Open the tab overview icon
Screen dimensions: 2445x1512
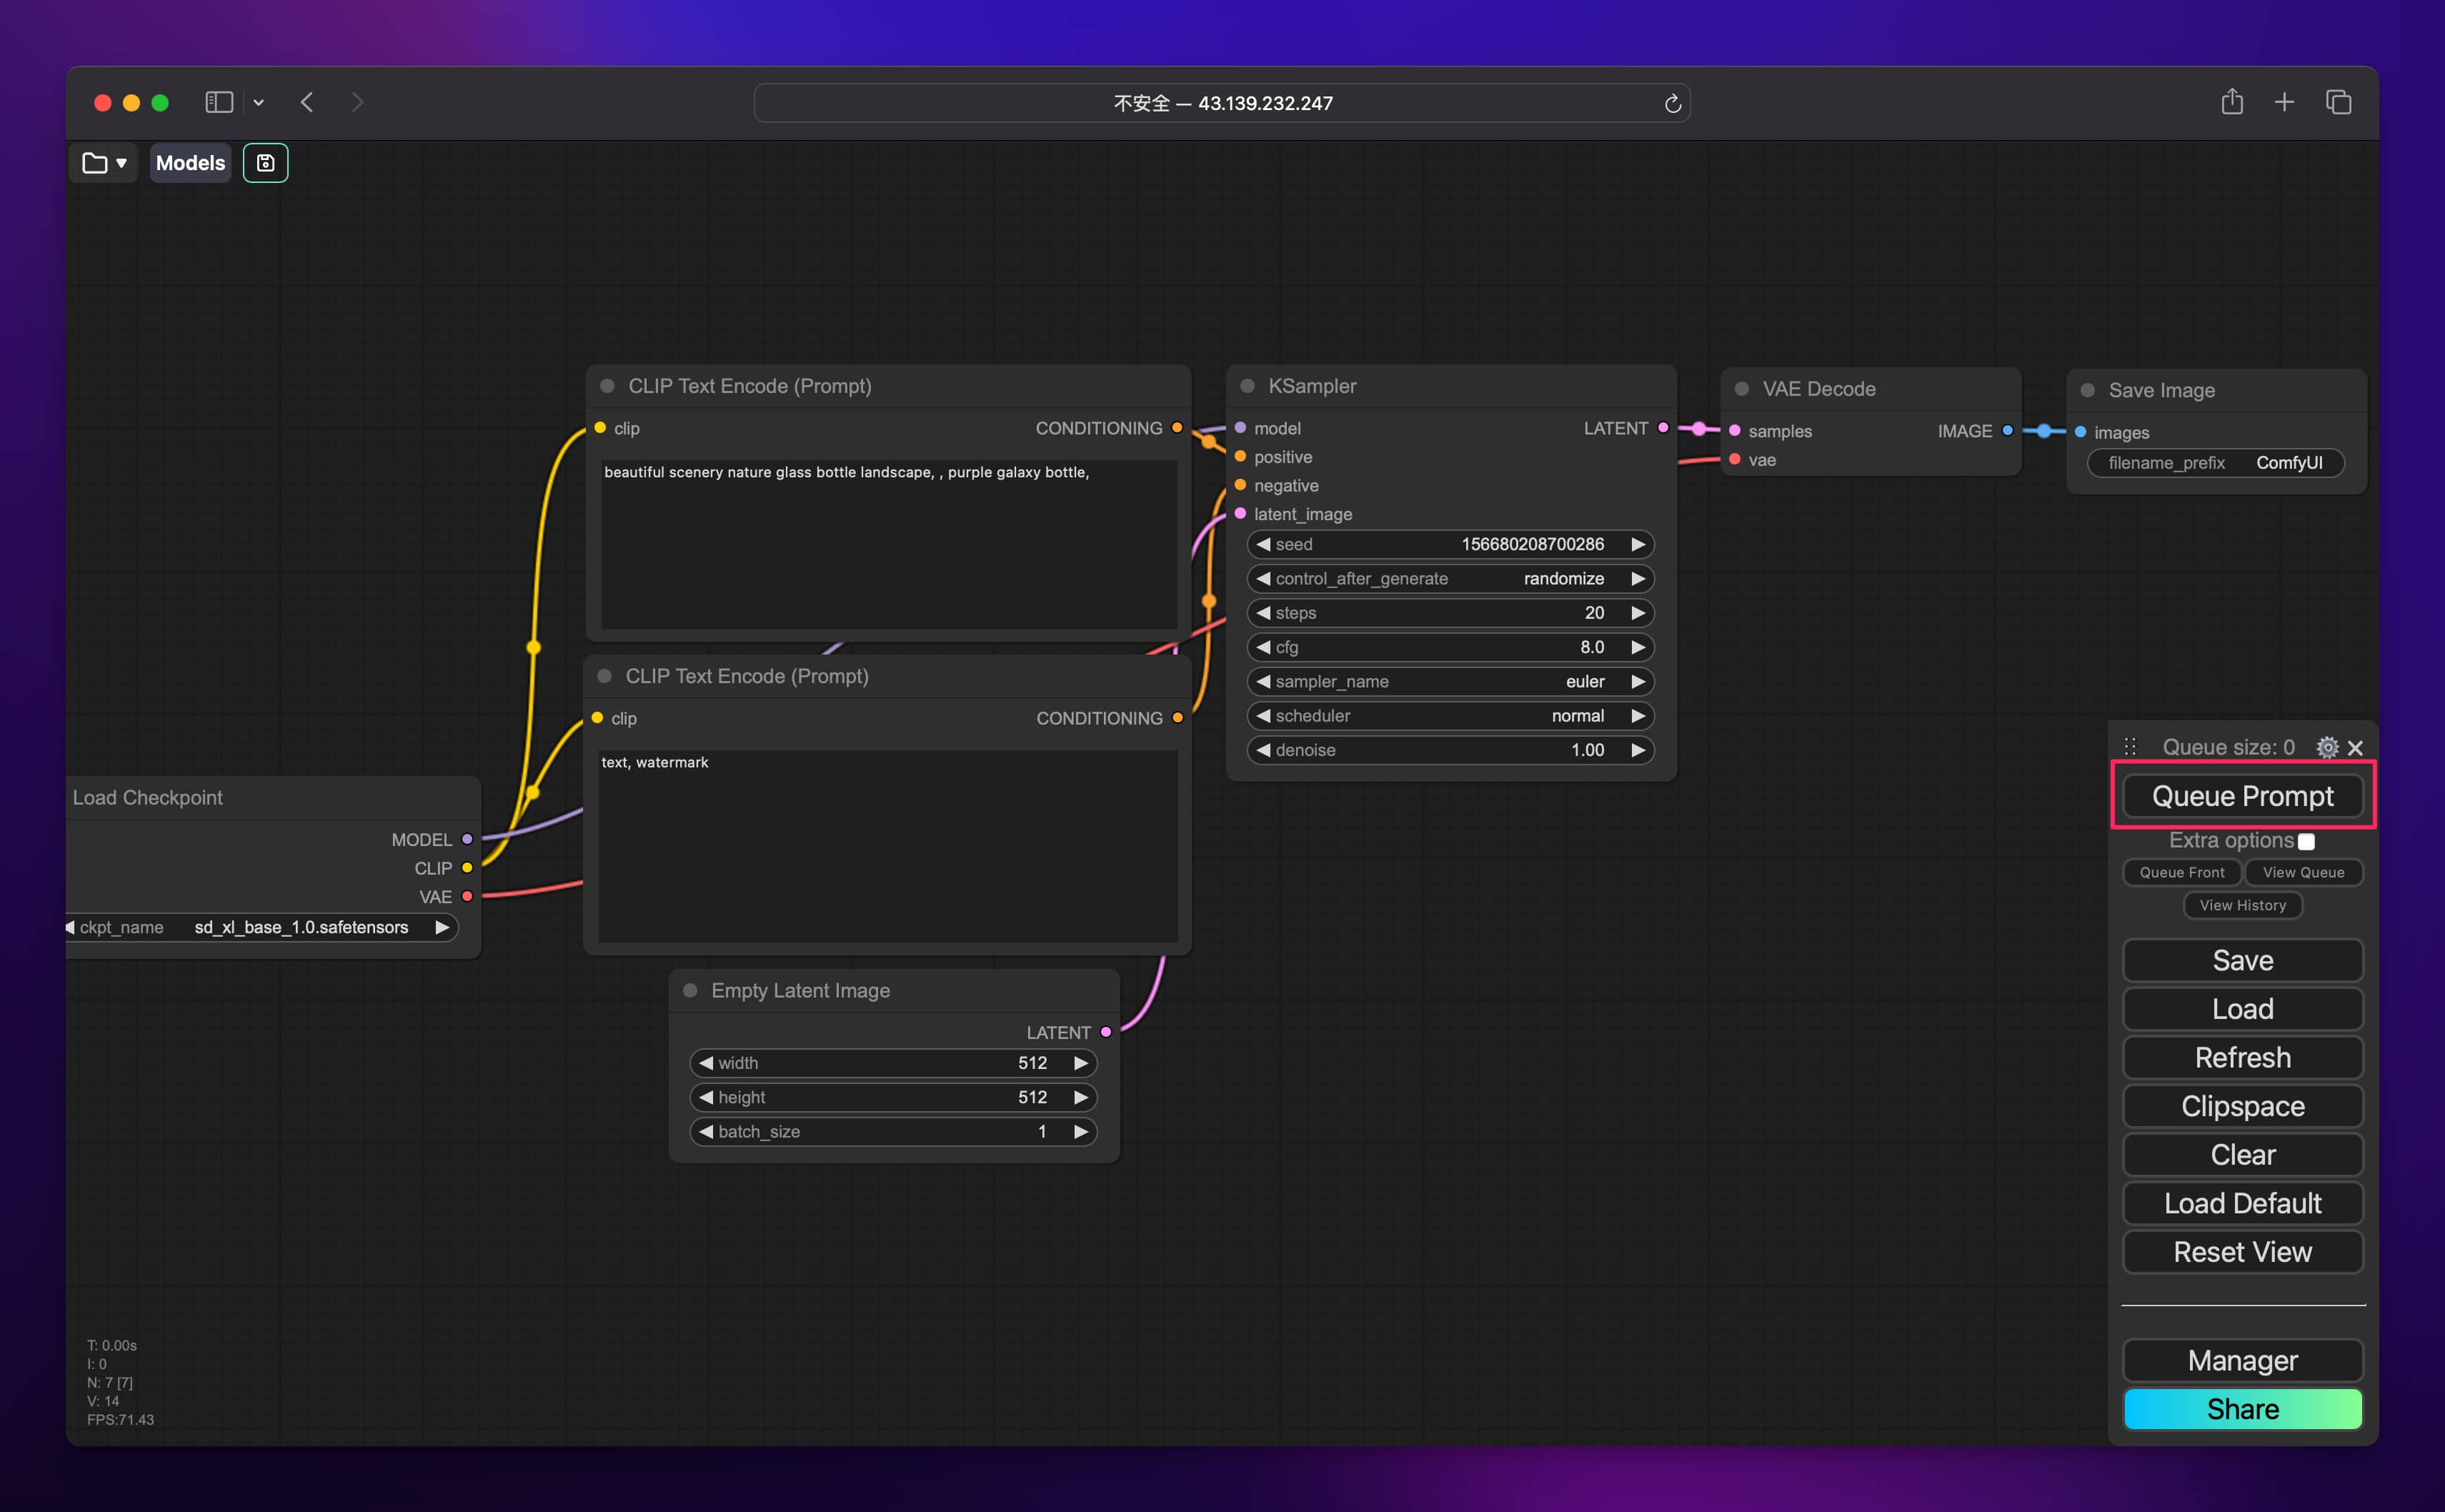point(2338,102)
